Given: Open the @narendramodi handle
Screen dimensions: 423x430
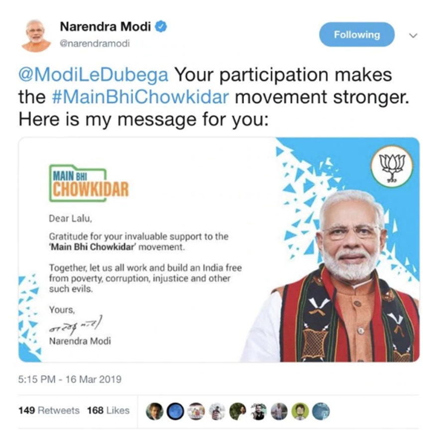Looking at the screenshot, I should tap(95, 44).
